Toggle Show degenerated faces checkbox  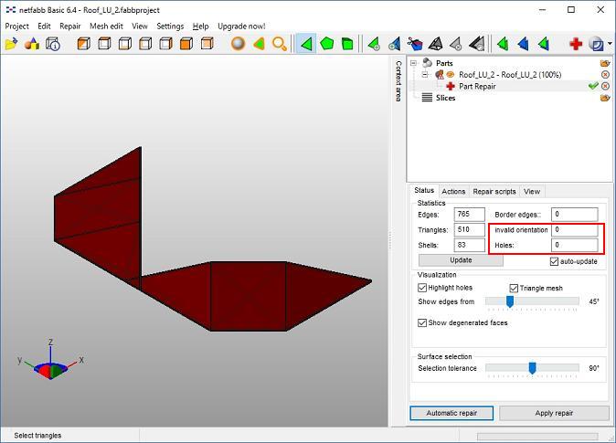coord(422,322)
